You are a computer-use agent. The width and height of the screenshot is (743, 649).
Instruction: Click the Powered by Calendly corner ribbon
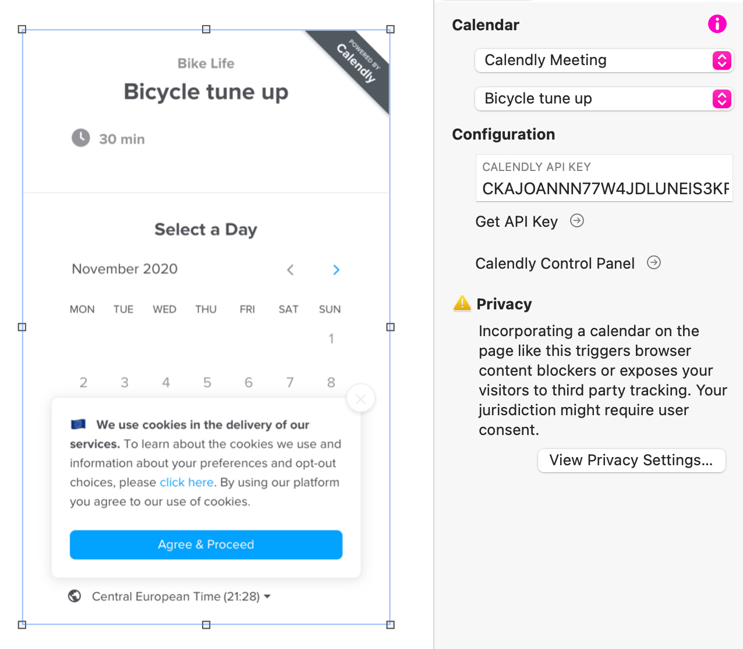click(356, 63)
